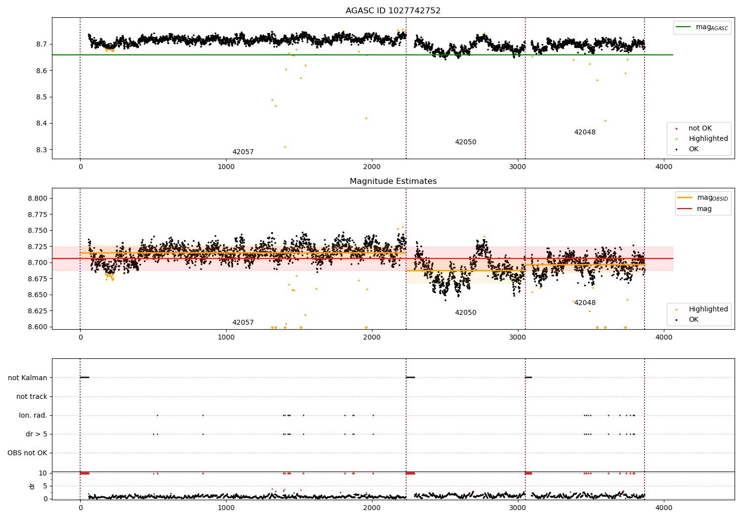Viewport: 742px width, 519px height.
Task: Click the 'not track' axis label
Action: point(32,396)
